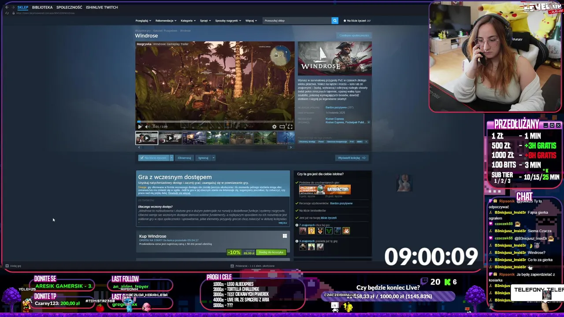
Task: Open the Kraken Express developer link
Action: pos(334,119)
